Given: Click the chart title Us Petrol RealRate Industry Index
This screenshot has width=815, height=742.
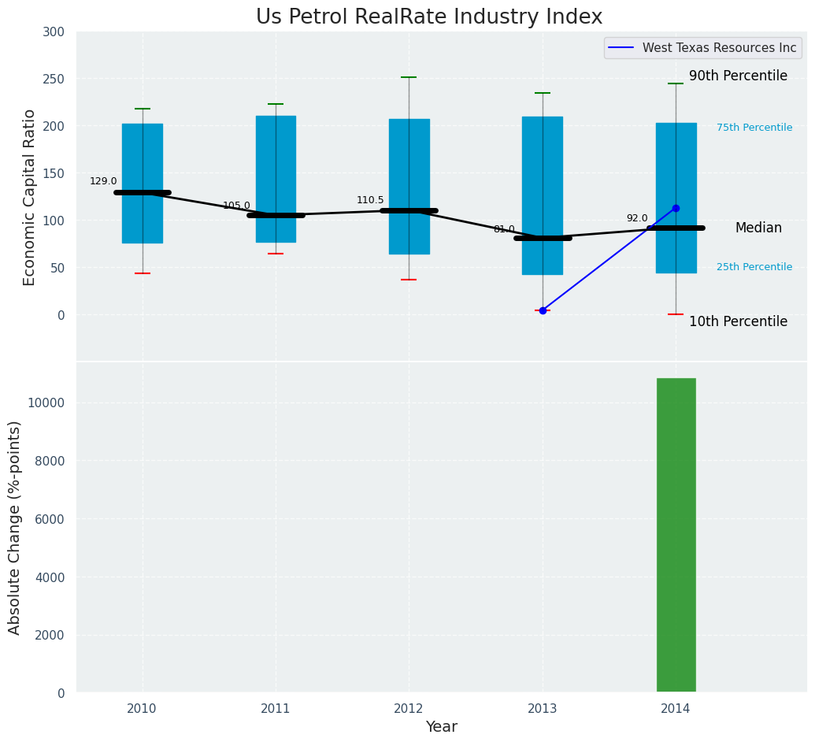Looking at the screenshot, I should [429, 17].
